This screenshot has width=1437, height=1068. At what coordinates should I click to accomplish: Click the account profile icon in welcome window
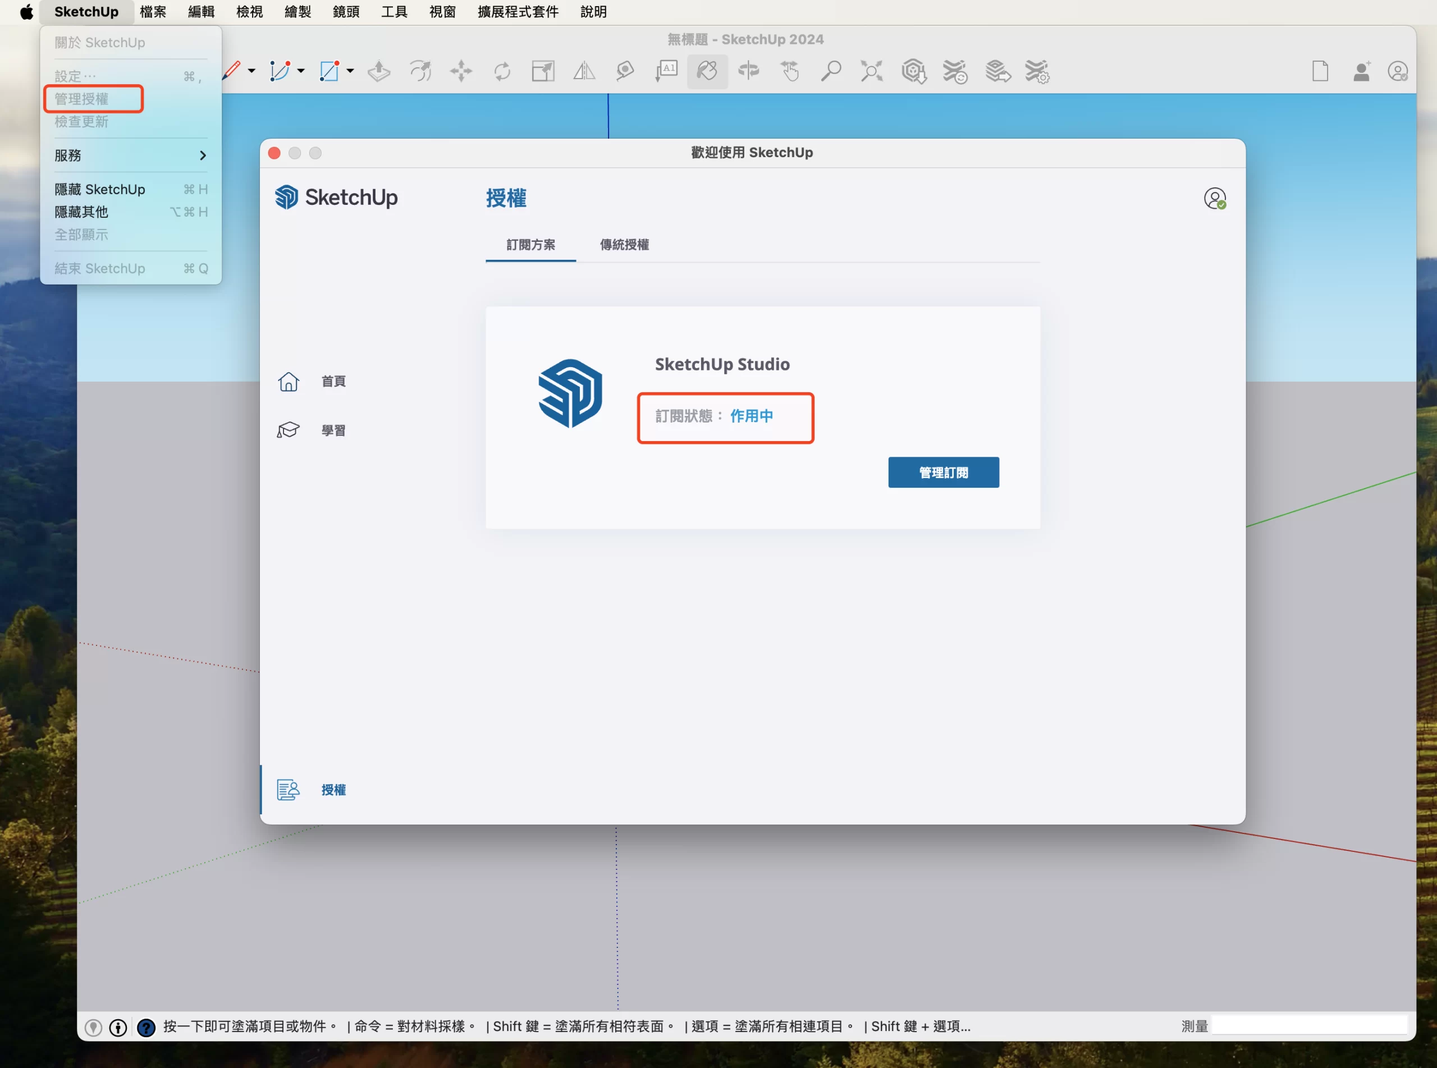(1215, 199)
